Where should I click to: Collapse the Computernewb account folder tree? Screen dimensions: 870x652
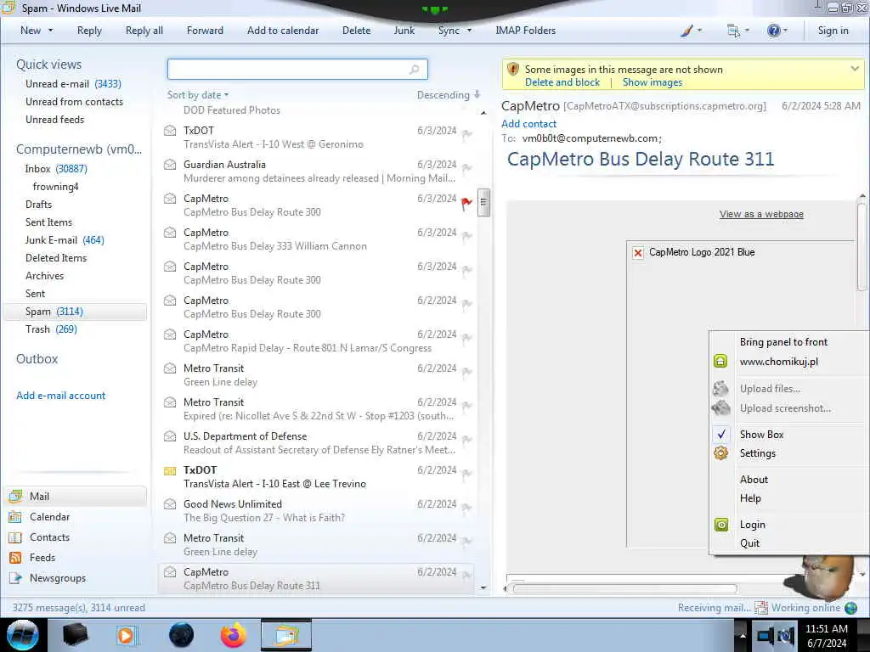pos(79,149)
